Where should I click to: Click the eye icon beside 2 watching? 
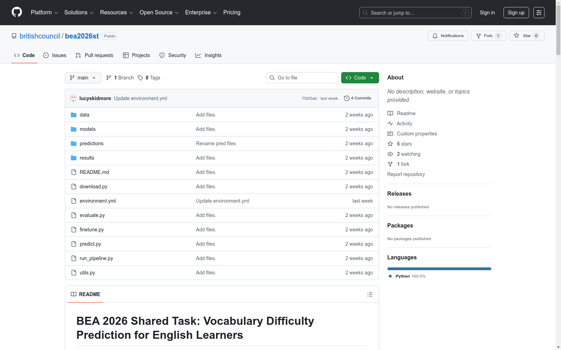tap(390, 154)
